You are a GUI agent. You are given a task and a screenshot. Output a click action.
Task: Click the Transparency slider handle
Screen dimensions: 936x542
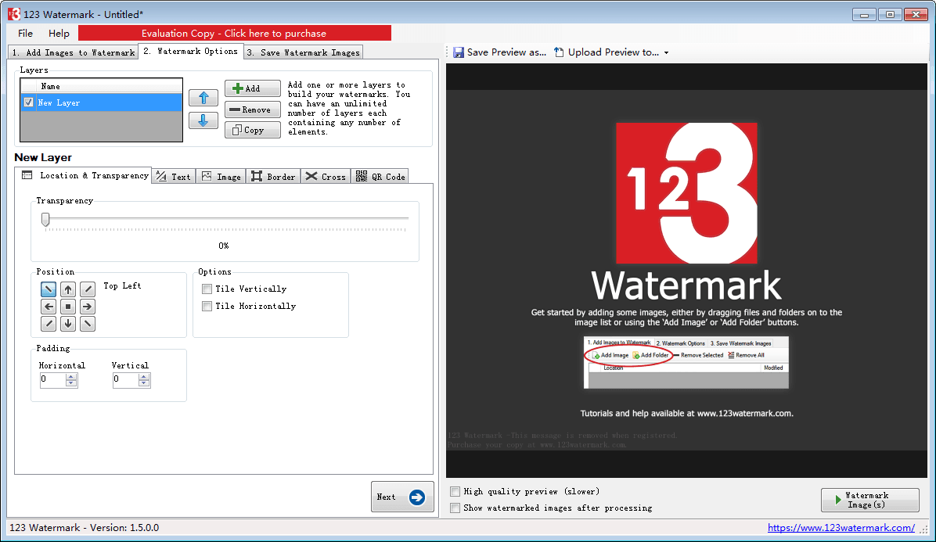pyautogui.click(x=45, y=220)
